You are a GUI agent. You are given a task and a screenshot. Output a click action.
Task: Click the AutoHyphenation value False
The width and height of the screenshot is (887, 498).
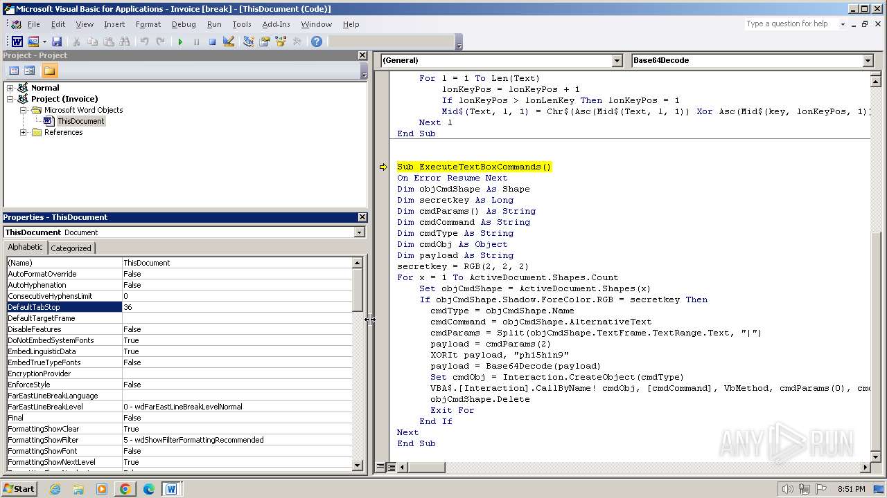point(237,285)
